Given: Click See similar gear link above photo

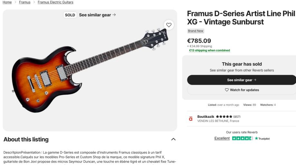Looking at the screenshot, I should click(x=97, y=15).
